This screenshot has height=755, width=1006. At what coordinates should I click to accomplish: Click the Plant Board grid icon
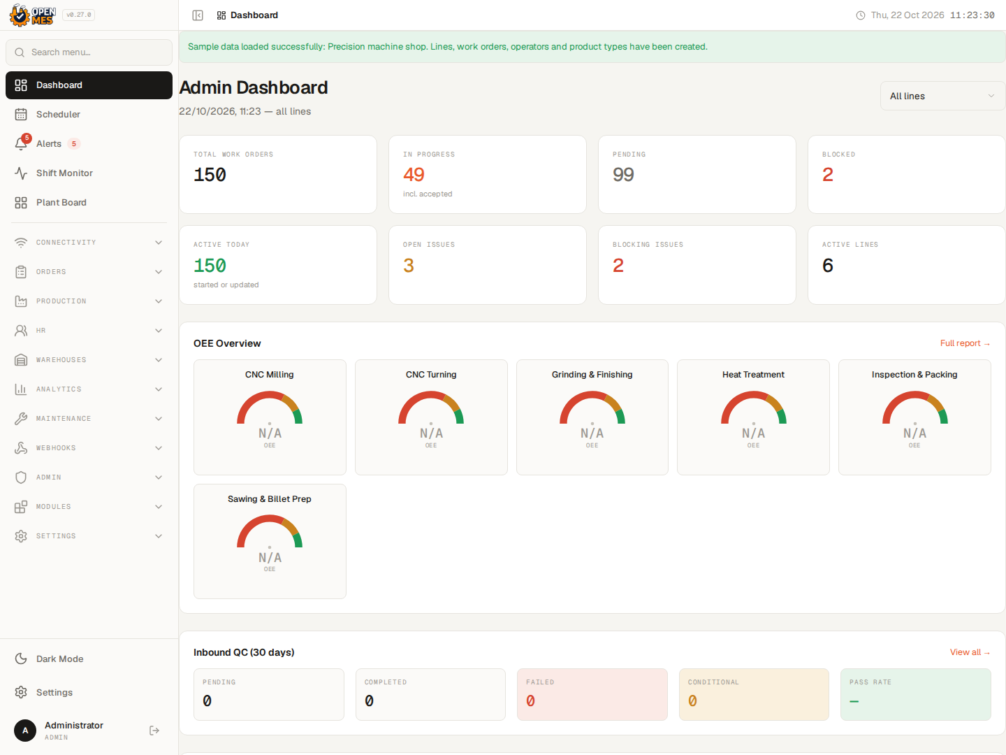(21, 202)
